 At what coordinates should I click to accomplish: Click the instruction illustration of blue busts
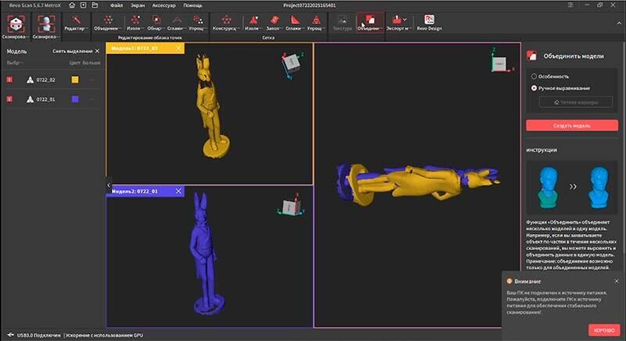coord(574,188)
